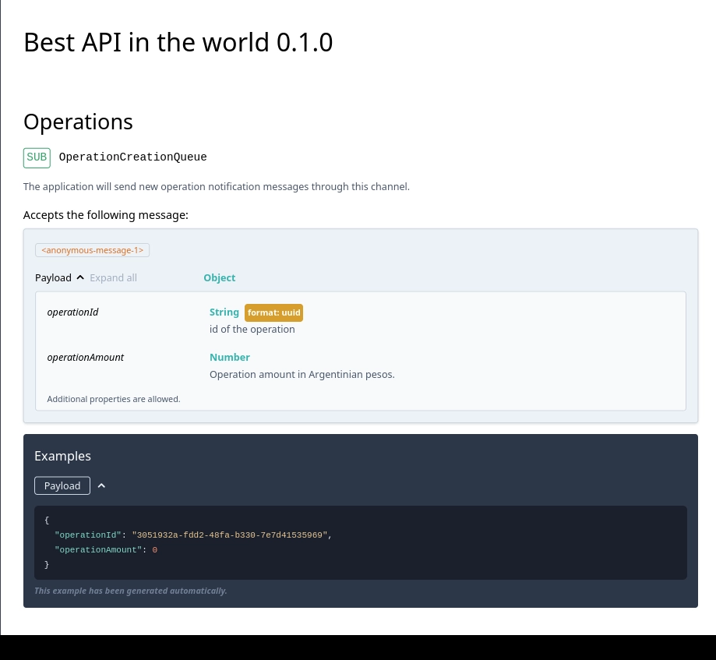Collapse the Payload schema chevron
This screenshot has width=716, height=660.
(x=79, y=277)
